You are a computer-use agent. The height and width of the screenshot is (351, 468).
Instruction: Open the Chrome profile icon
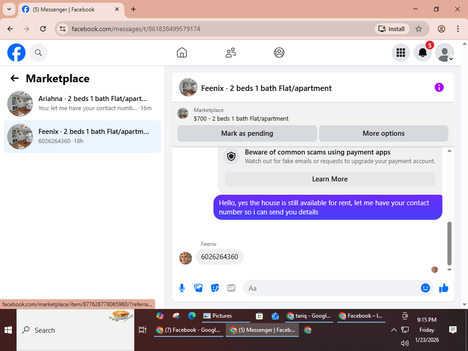(441, 29)
